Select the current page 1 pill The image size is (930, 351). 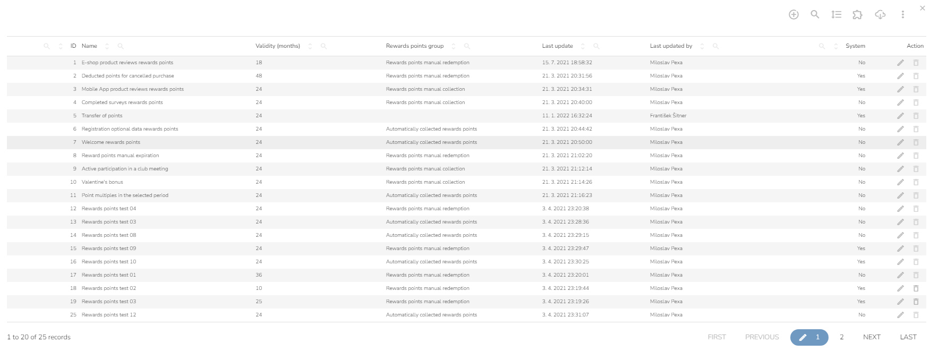point(809,337)
